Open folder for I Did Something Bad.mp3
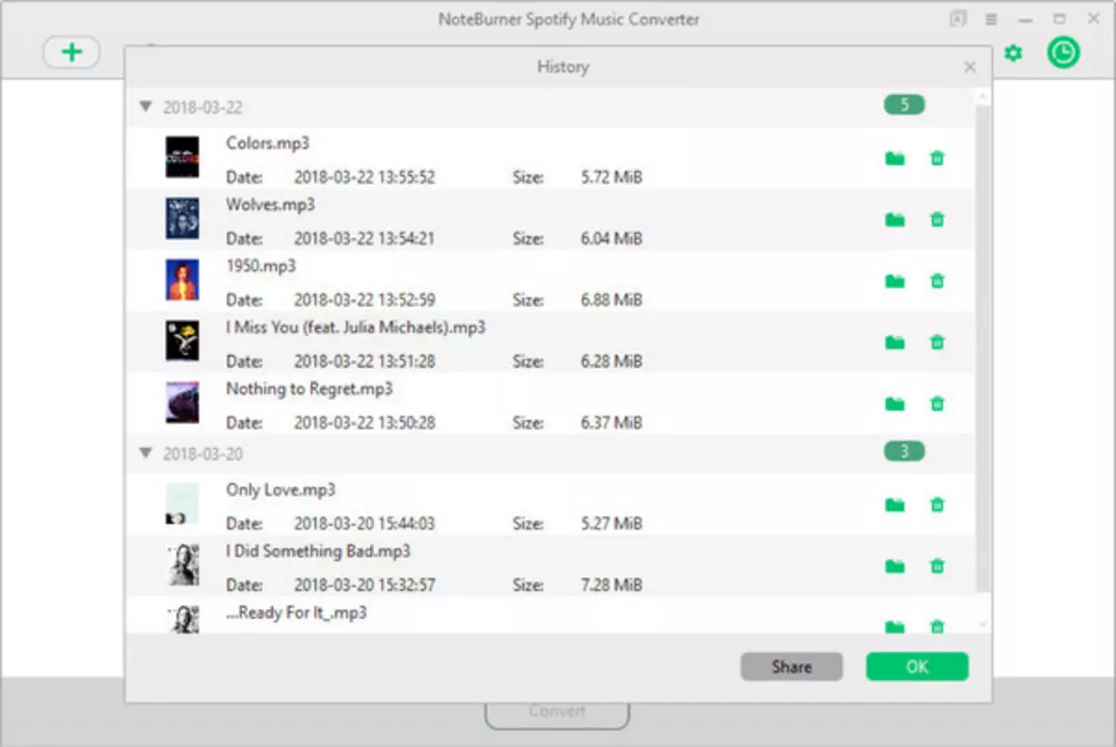Viewport: 1116px width, 747px height. pyautogui.click(x=894, y=567)
